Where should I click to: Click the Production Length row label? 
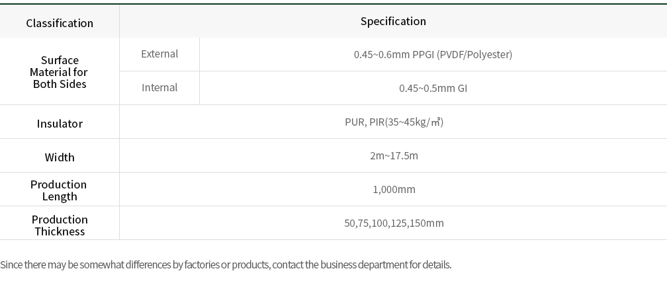click(60, 190)
